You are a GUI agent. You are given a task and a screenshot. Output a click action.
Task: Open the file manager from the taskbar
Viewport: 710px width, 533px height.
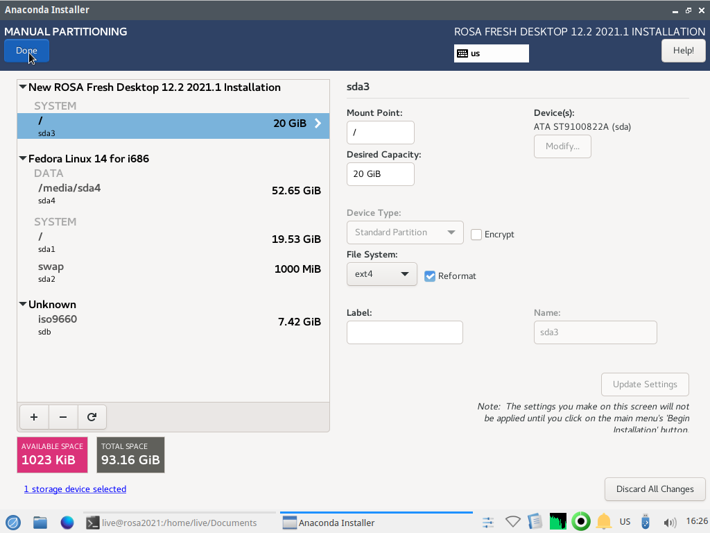coord(40,523)
